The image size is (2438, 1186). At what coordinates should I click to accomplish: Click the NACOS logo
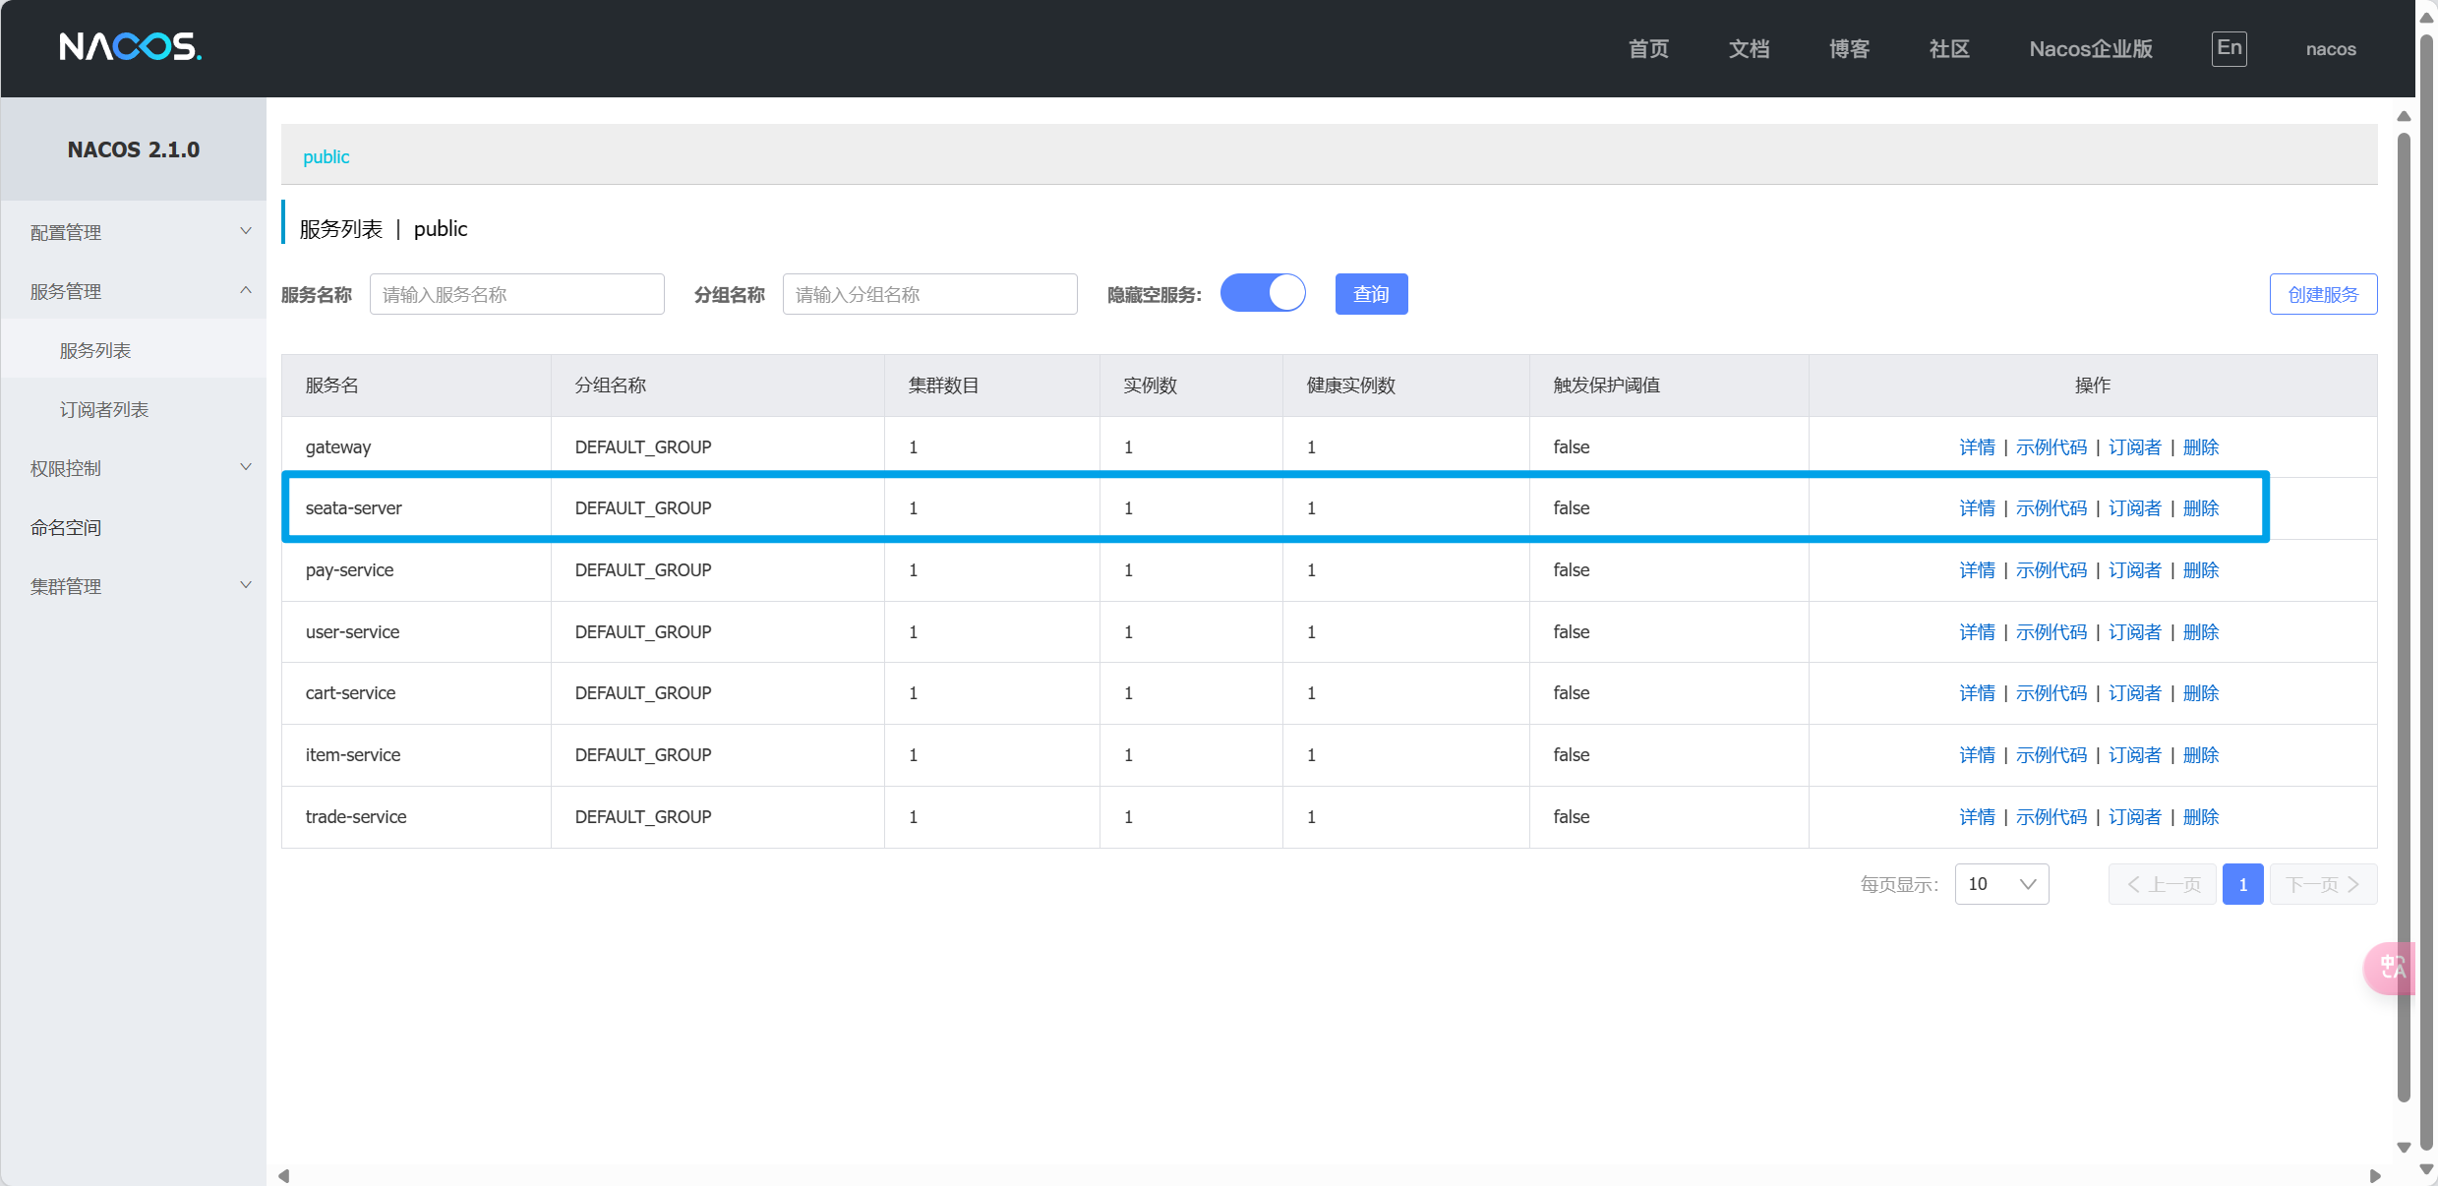130,47
